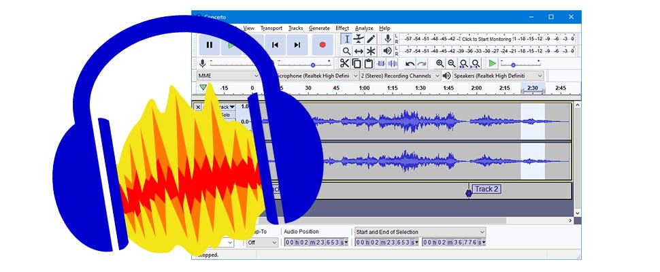Screen dimensions: 660x272
Task: Open the Analyze menu
Action: pos(364,28)
